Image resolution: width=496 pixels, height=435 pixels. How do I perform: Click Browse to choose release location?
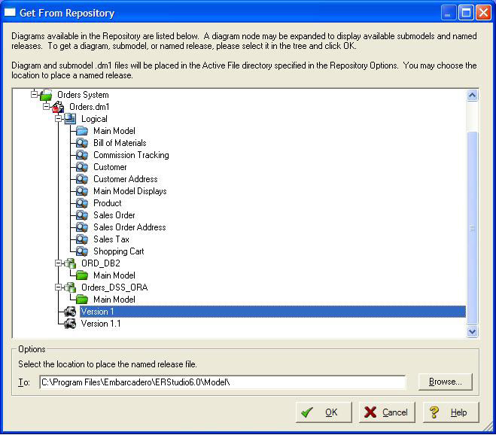(446, 382)
